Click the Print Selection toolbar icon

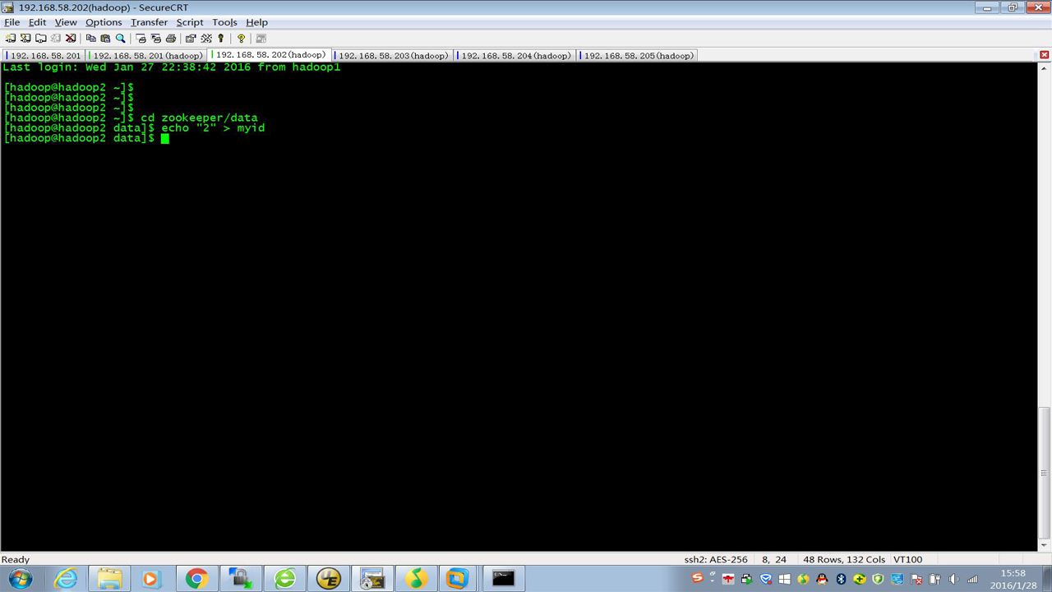(155, 38)
